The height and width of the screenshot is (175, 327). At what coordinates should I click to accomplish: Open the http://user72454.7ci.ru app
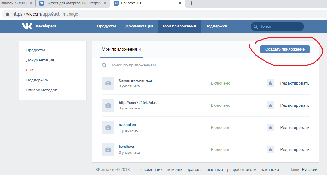point(138,103)
